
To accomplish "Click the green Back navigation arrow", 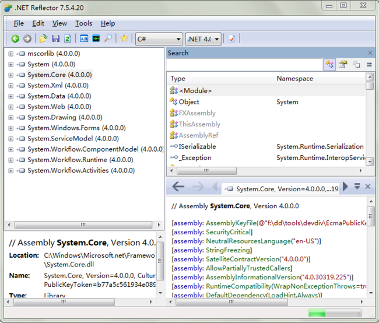I will click(x=15, y=38).
